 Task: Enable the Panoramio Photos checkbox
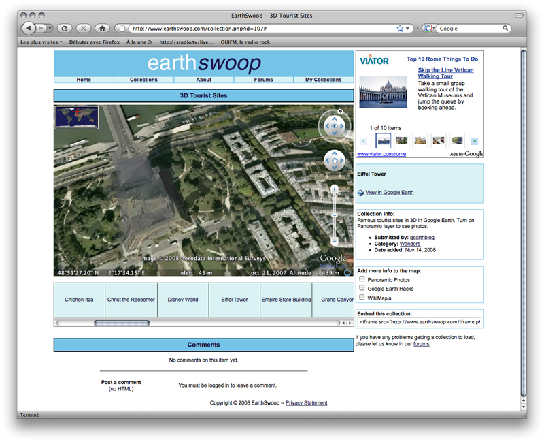tap(362, 279)
